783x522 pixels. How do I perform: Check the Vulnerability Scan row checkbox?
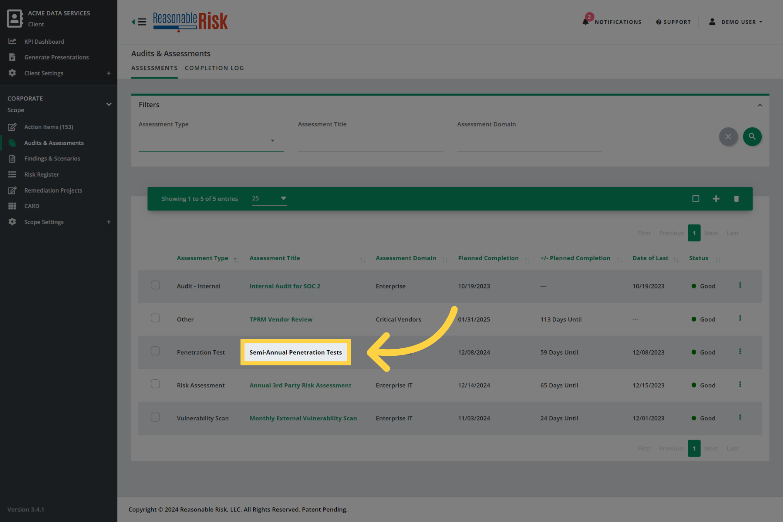point(155,417)
